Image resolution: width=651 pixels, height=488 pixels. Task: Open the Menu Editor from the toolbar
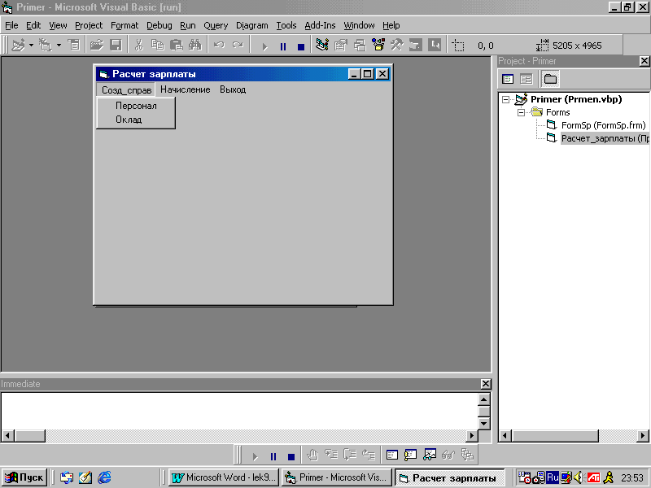click(74, 45)
